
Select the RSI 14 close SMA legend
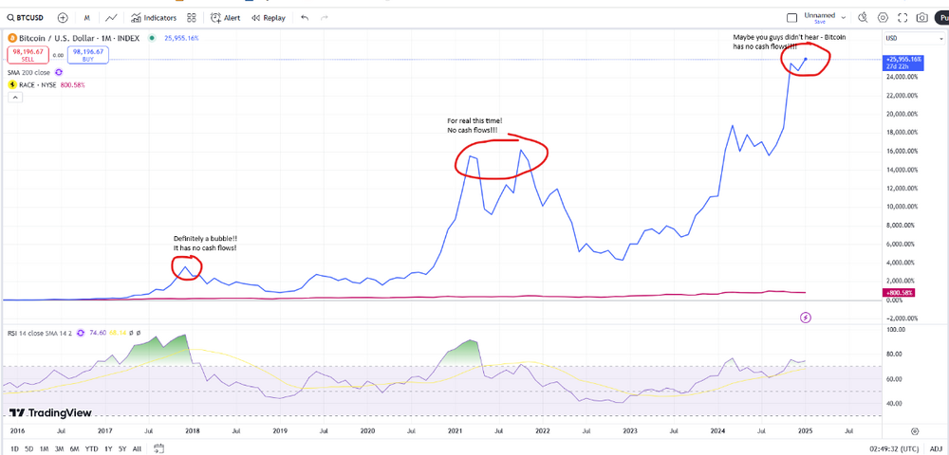click(x=41, y=333)
